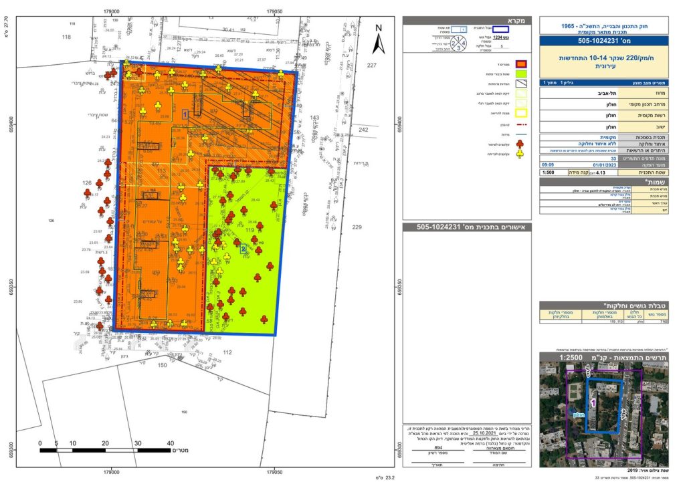The image size is (685, 484).
Task: Click the yellow-outlined building legend symbol
Action: 521,114
